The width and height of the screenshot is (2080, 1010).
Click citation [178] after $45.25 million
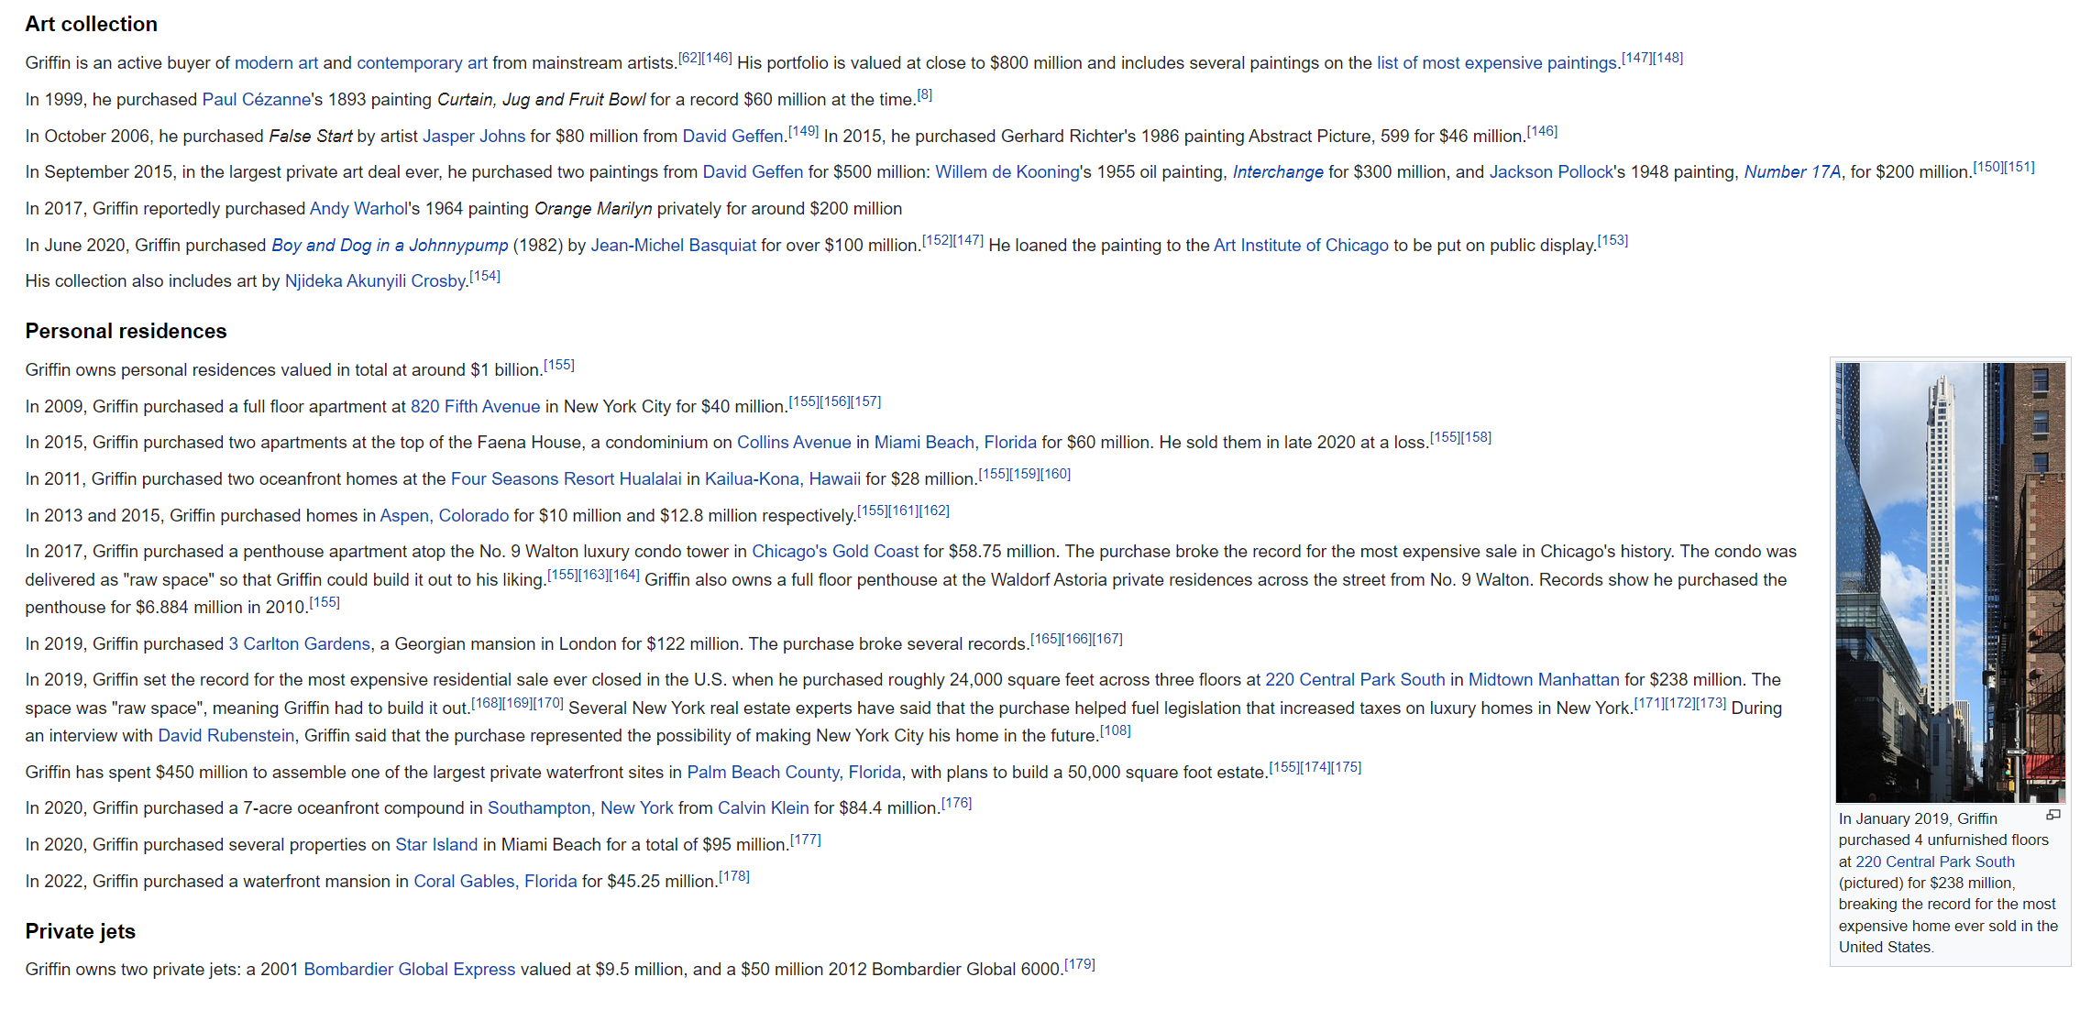click(x=734, y=877)
